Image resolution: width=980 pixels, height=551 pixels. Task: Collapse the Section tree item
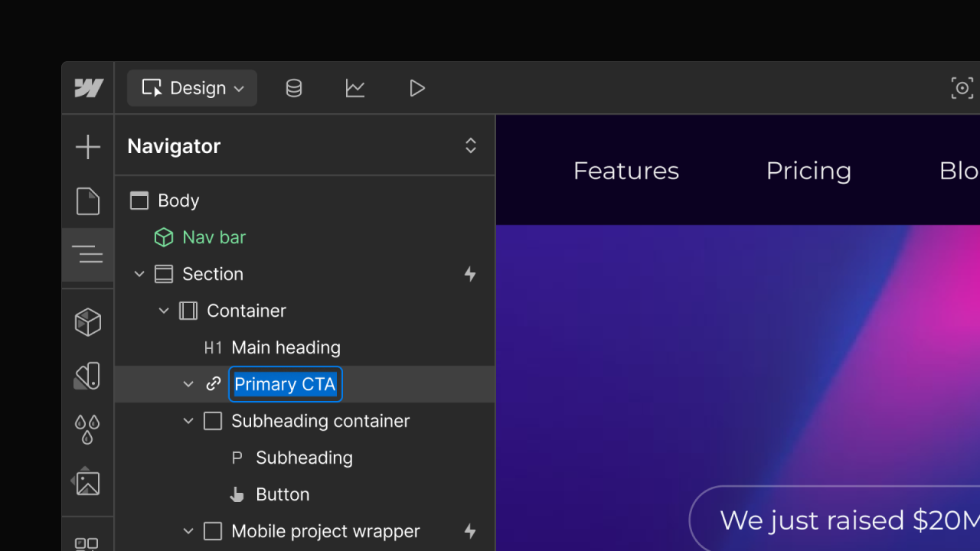tap(139, 274)
